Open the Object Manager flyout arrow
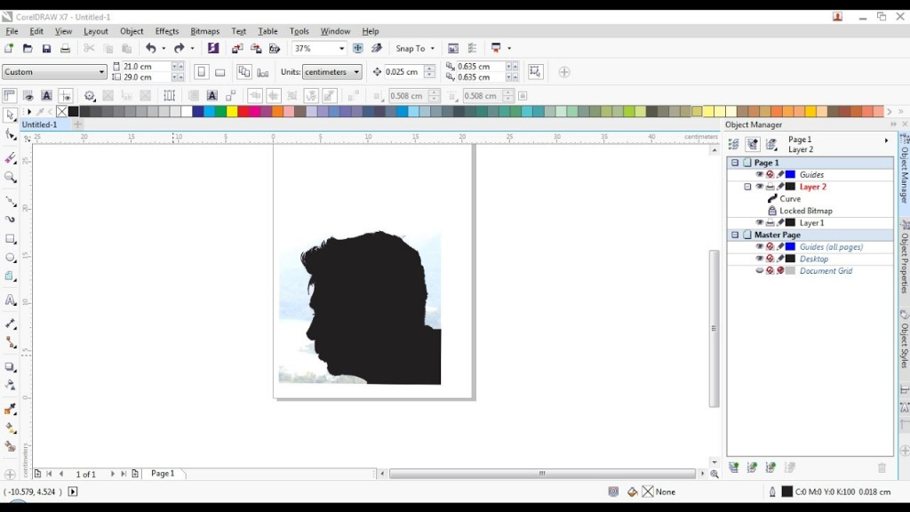 (886, 140)
